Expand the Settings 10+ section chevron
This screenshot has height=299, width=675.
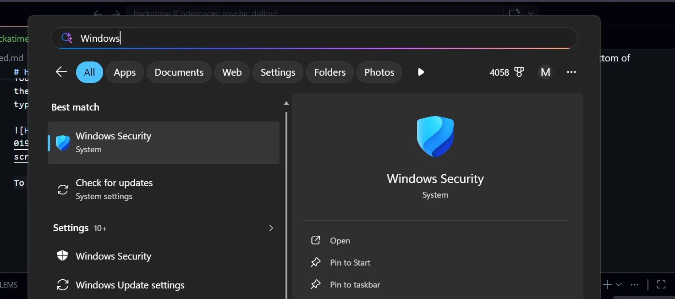(x=271, y=228)
